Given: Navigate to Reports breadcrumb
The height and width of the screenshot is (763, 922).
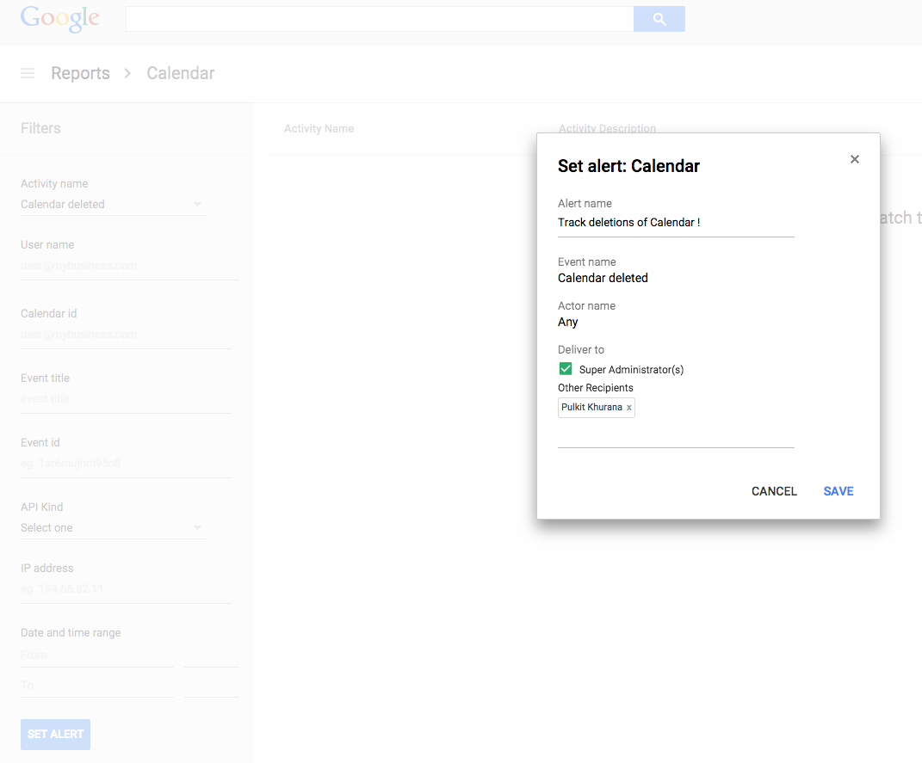Looking at the screenshot, I should [x=81, y=73].
